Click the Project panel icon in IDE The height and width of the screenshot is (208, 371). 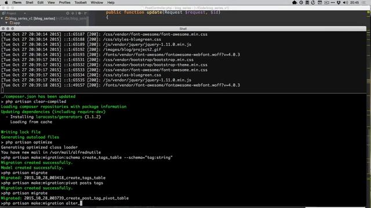[x=3, y=13]
